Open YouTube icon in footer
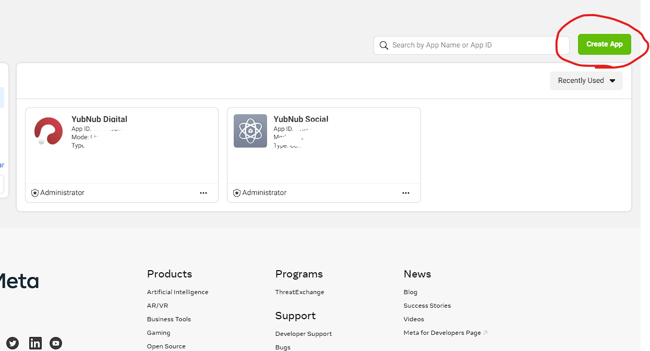The width and height of the screenshot is (650, 351). coord(56,343)
